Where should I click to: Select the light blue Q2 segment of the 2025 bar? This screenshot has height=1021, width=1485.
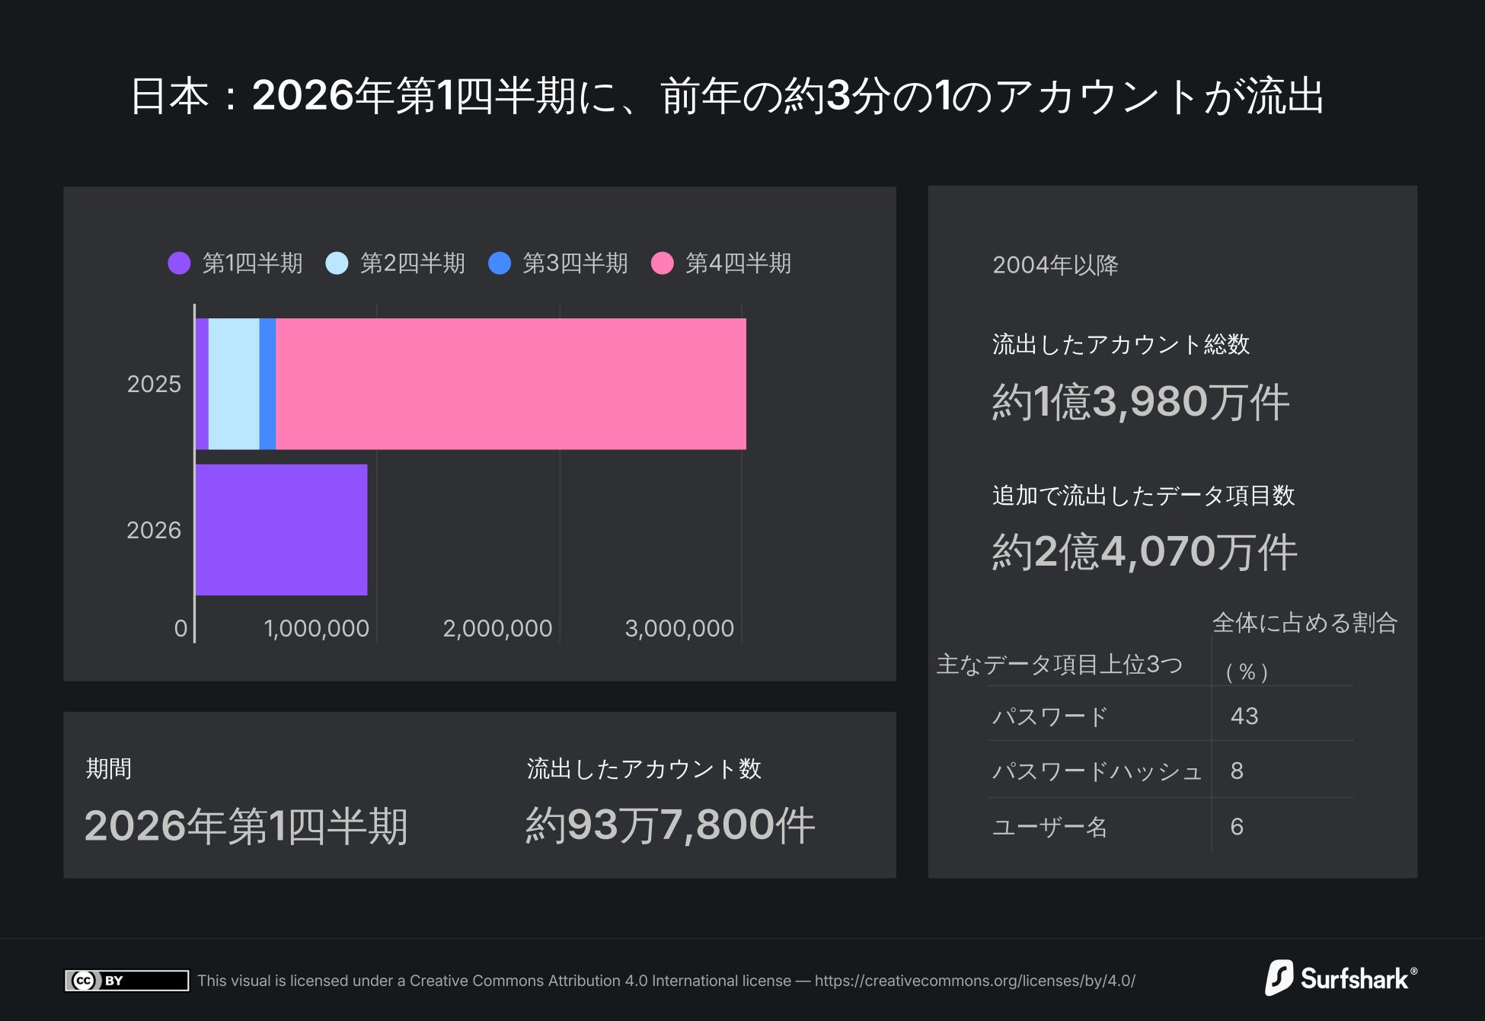[234, 384]
